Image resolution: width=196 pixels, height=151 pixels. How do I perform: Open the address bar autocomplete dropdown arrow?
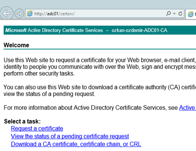tap(174, 13)
